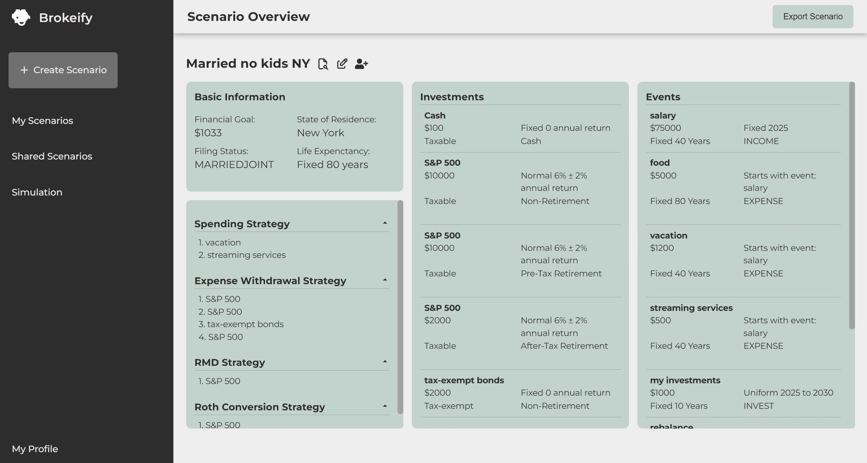Open the scenario preview document icon

click(x=323, y=63)
